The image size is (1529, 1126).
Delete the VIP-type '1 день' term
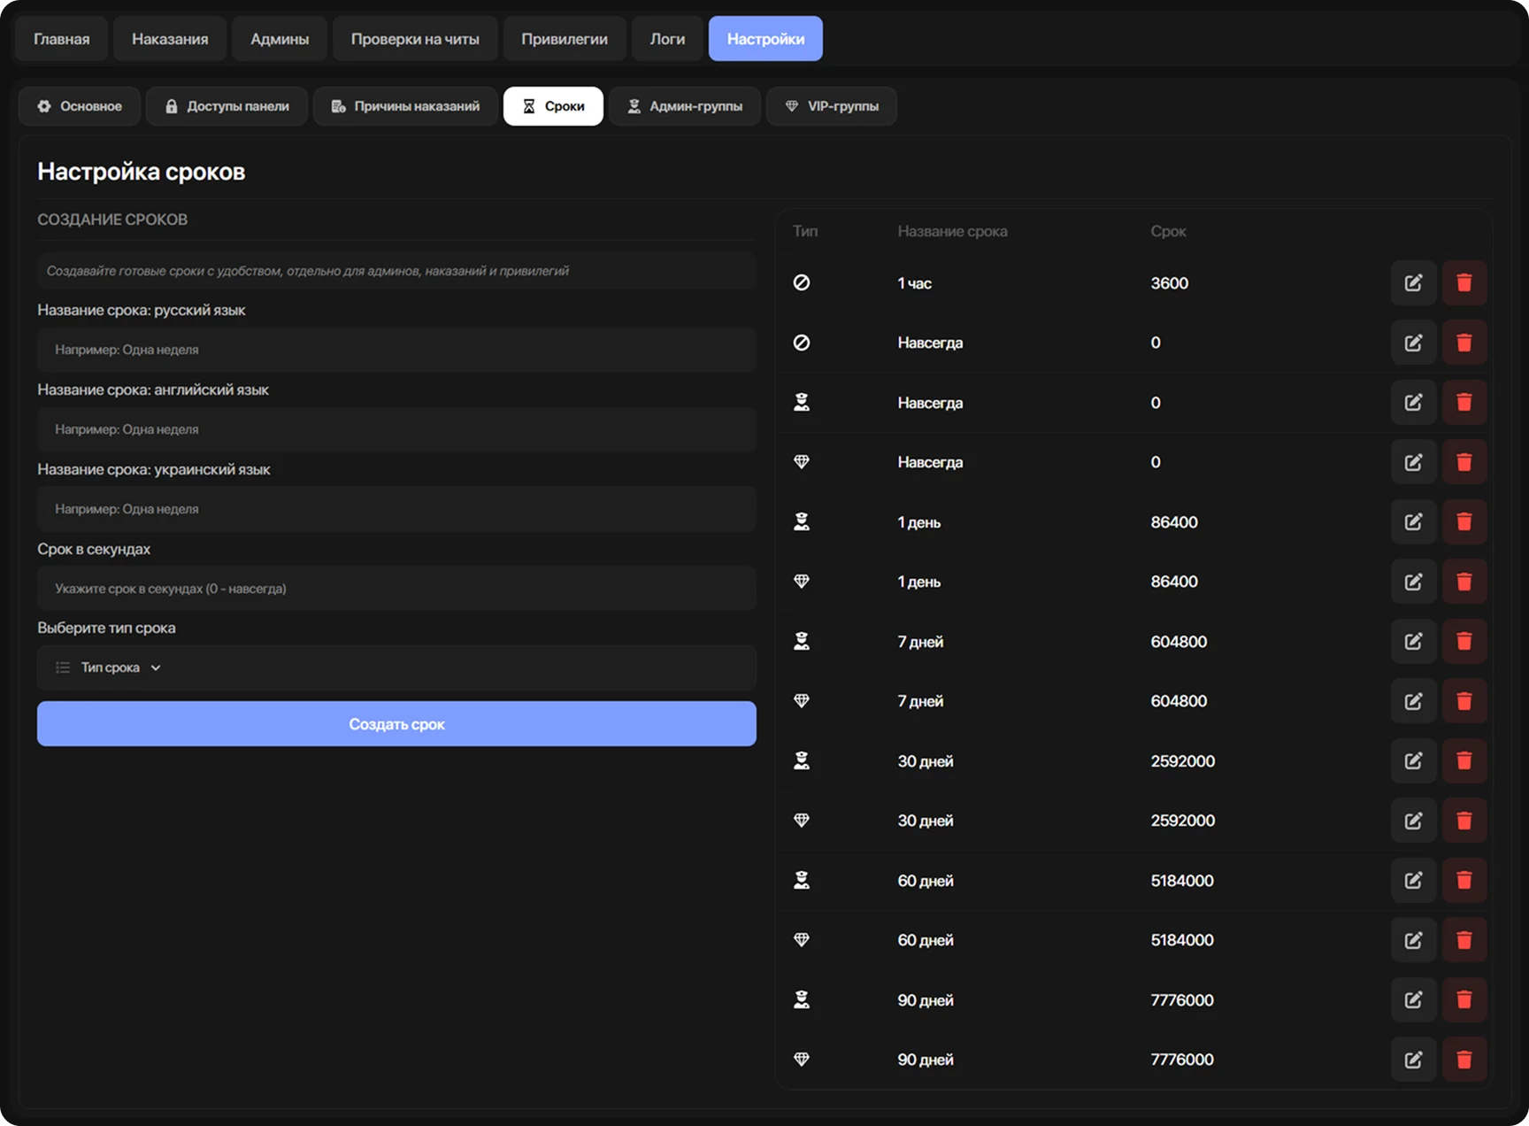tap(1464, 582)
